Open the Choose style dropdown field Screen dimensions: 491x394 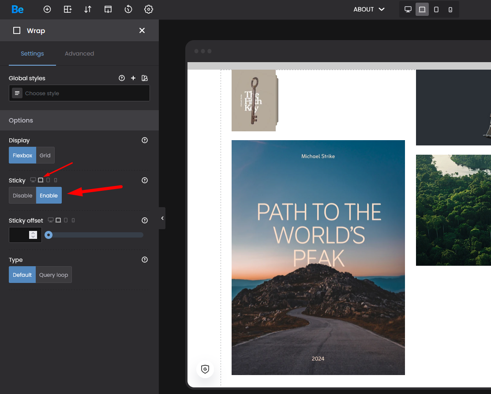[x=79, y=93]
